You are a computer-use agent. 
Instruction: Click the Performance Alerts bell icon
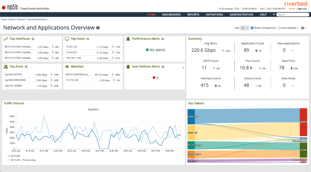pos(128,39)
